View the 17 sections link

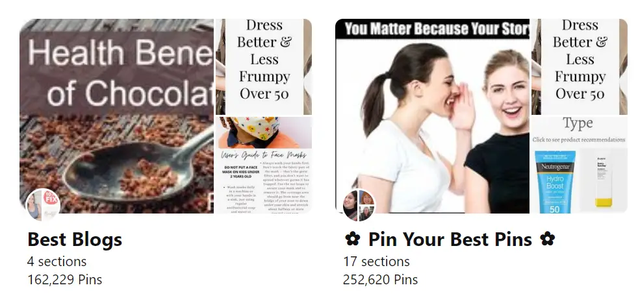(x=376, y=262)
